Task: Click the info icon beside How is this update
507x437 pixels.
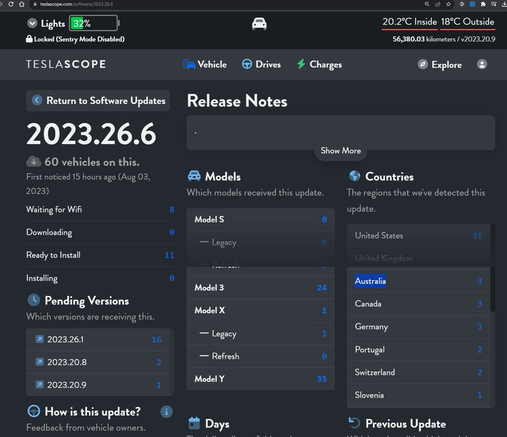Action: click(166, 411)
